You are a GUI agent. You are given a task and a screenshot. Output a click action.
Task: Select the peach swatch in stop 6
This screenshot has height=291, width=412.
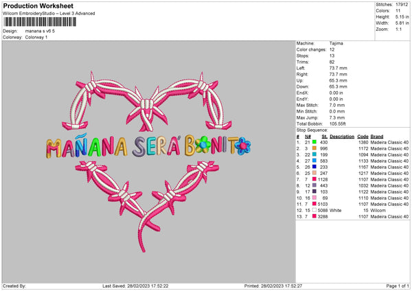tap(315, 174)
